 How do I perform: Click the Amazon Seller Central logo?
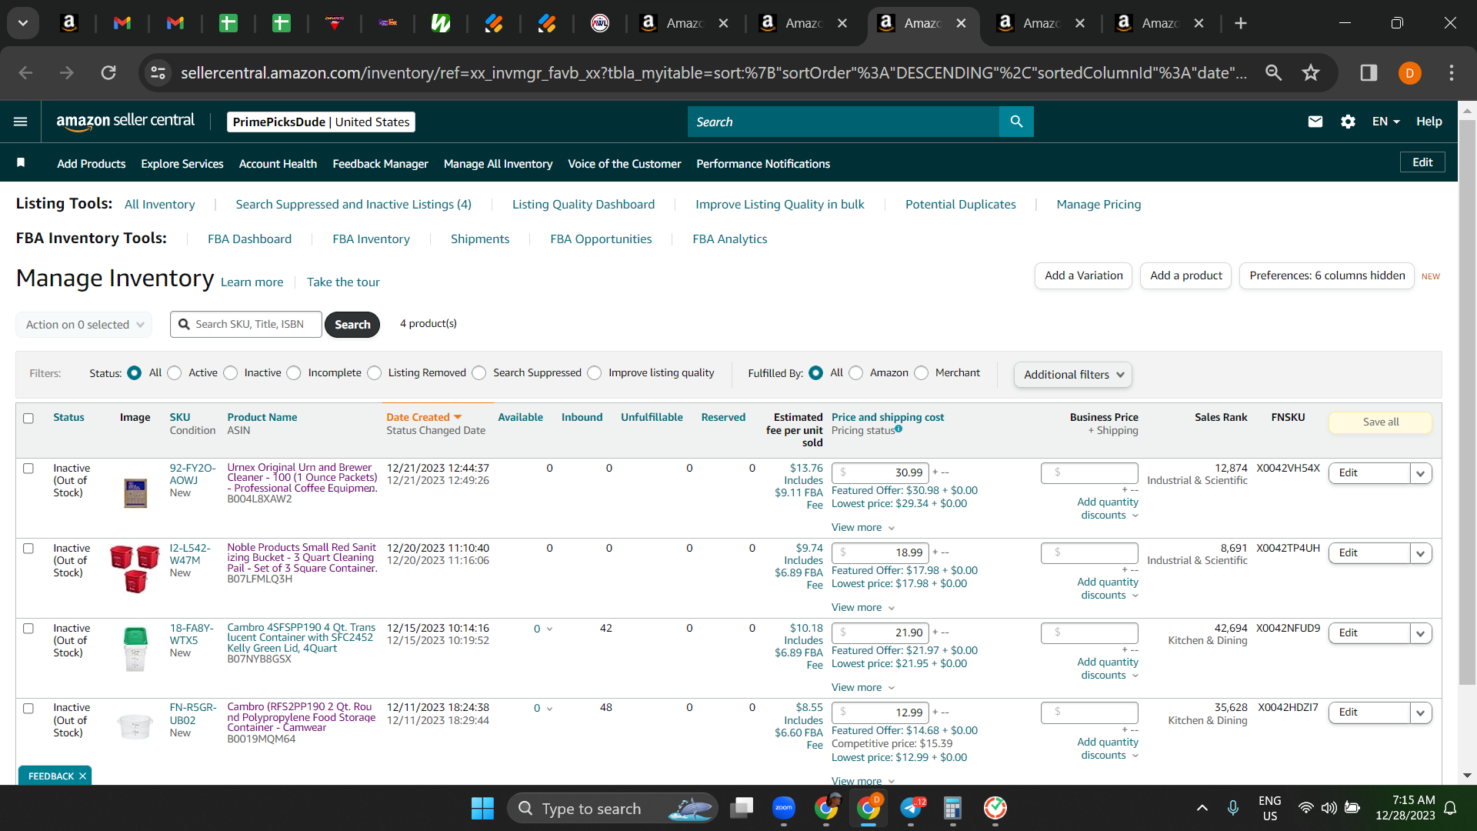point(125,122)
